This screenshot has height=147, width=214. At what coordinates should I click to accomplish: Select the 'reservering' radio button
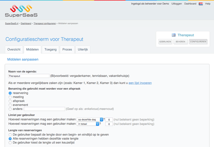click(10, 93)
